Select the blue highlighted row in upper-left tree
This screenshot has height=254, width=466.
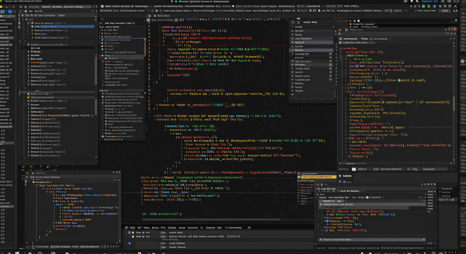tap(63, 27)
